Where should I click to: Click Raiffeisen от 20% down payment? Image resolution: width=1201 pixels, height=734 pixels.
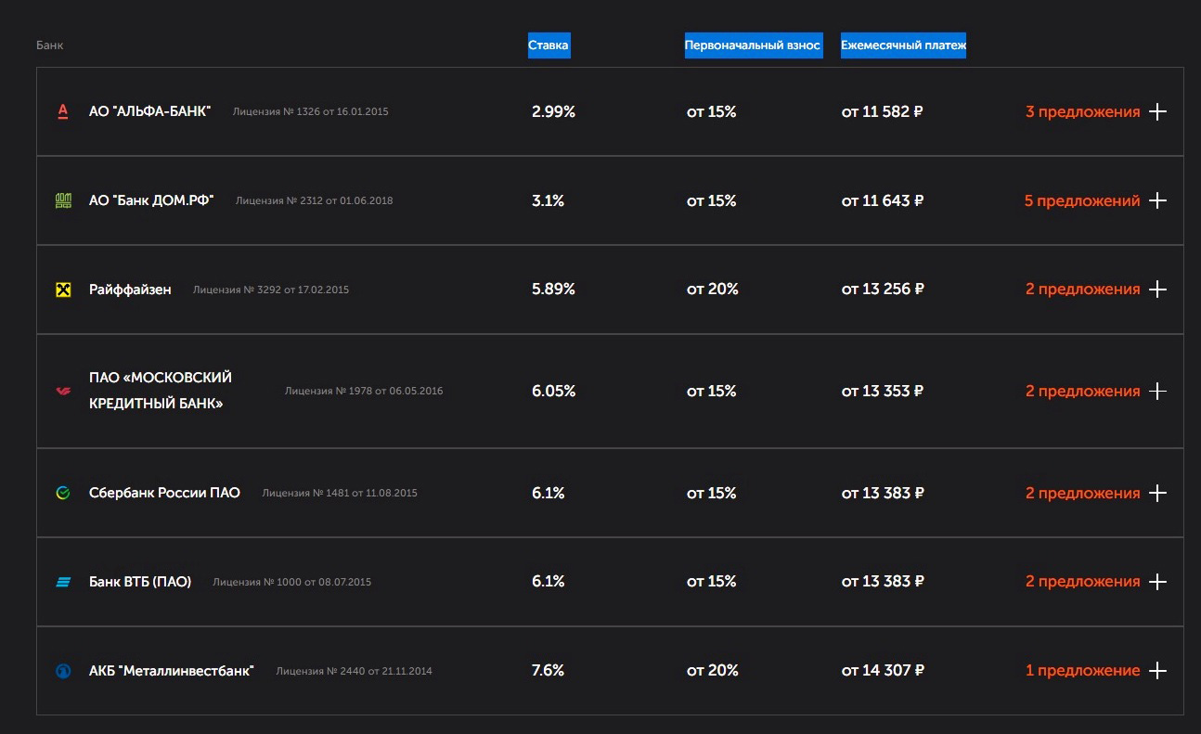click(x=713, y=290)
